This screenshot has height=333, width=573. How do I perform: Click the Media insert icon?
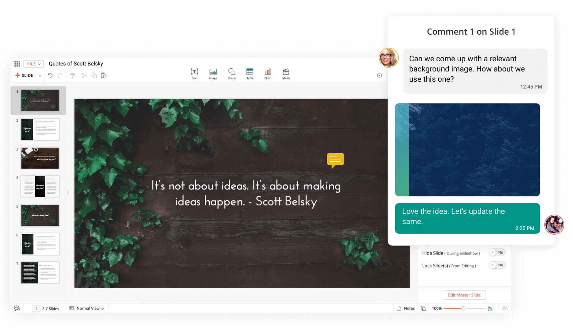pos(286,74)
